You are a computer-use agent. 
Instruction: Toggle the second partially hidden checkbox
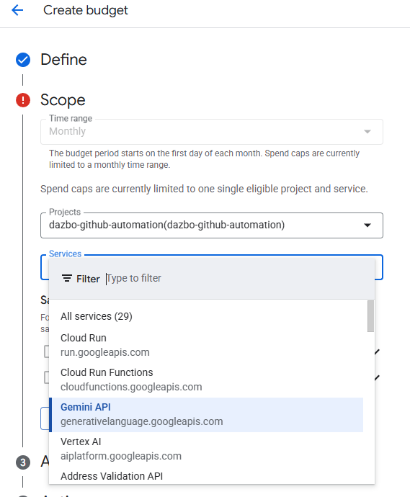46,377
